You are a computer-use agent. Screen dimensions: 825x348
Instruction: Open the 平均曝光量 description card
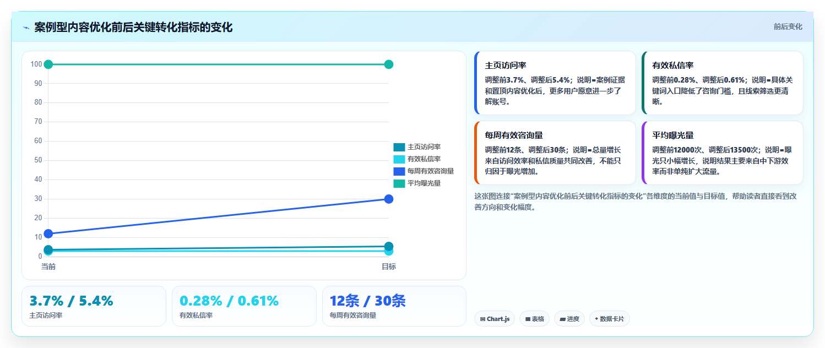[723, 153]
